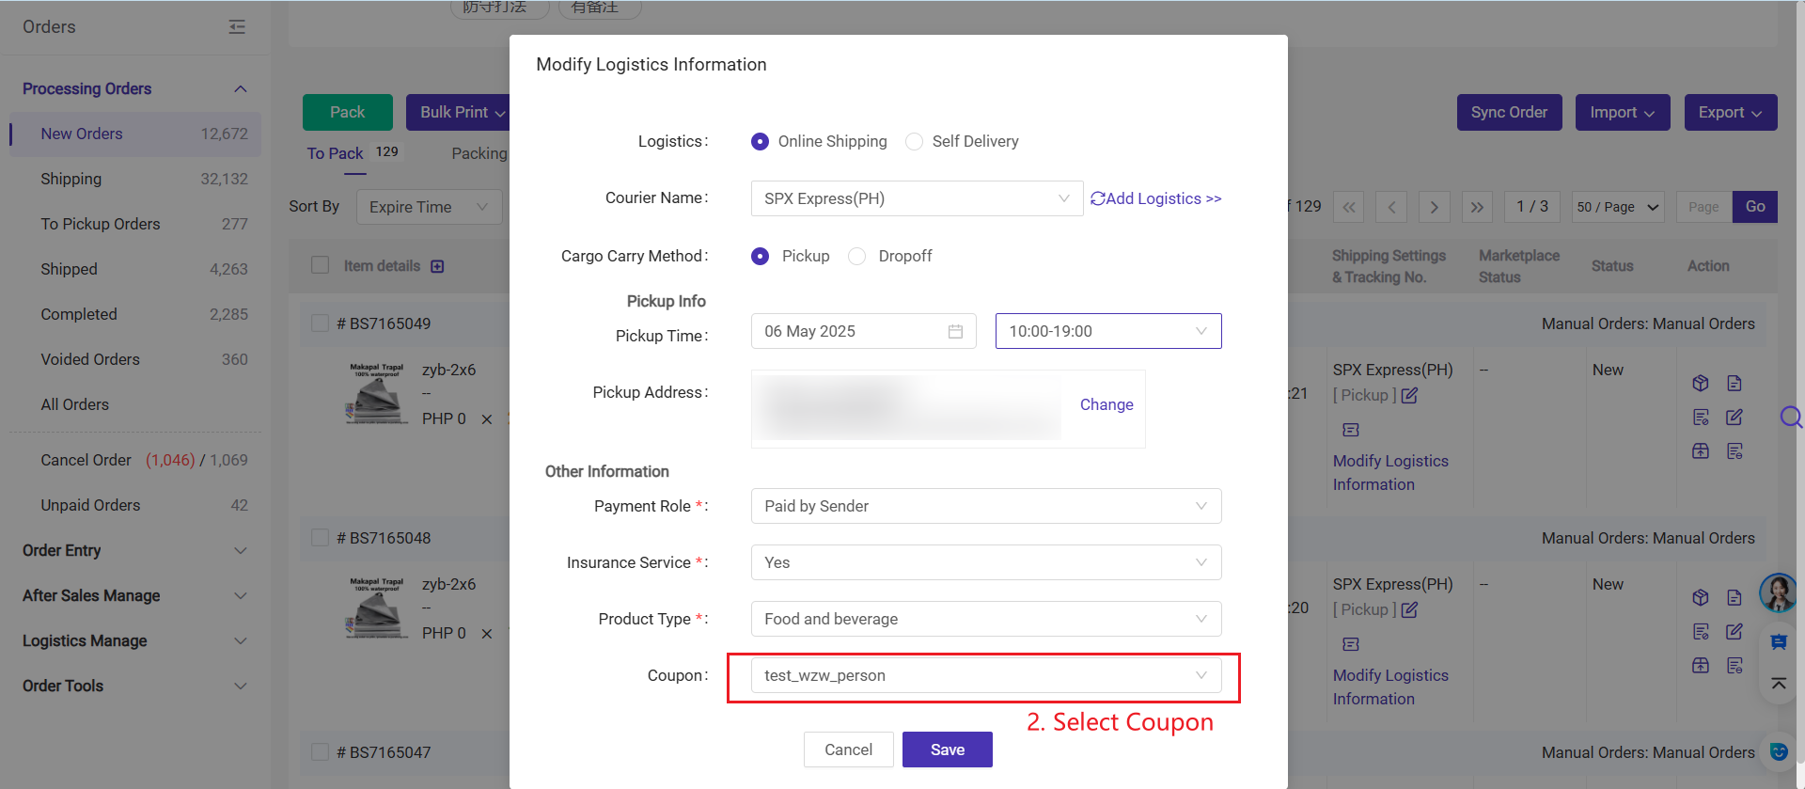Click the calendar icon in Pickup Time
This screenshot has width=1805, height=789.
point(955,331)
